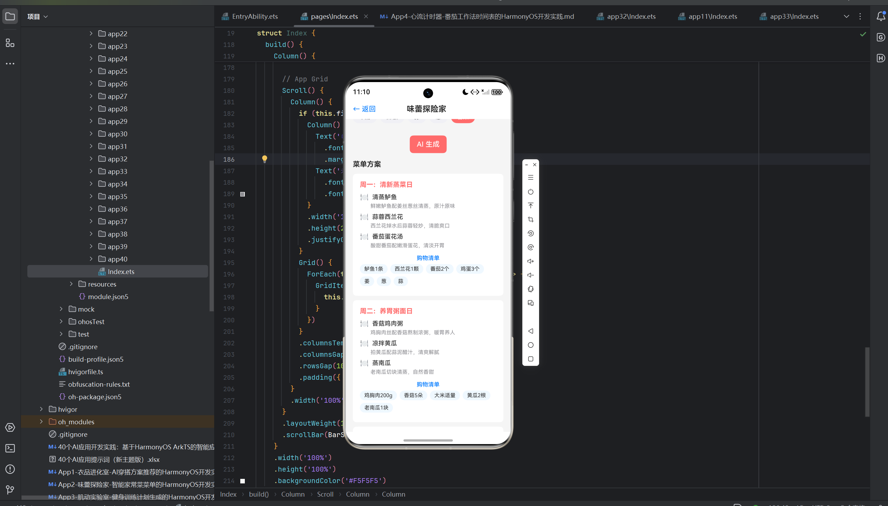The image size is (888, 506).
Task: Increase the emulator volume
Action: (530, 261)
